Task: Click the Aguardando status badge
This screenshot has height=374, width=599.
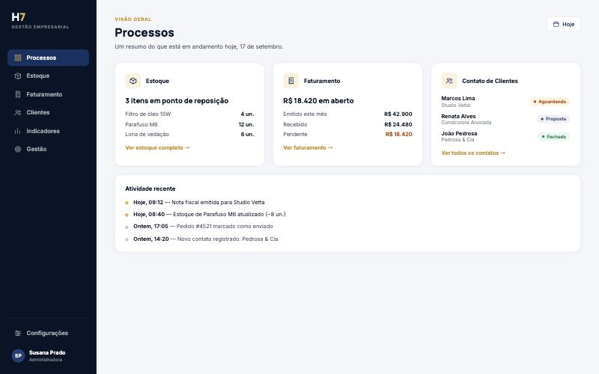Action: [x=550, y=102]
